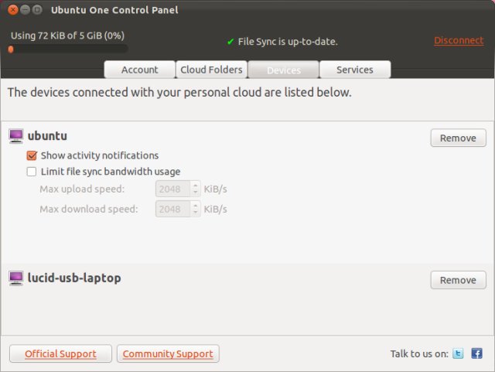The height and width of the screenshot is (372, 495).
Task: Close the Ubuntu One Control Panel window
Action: 13,10
